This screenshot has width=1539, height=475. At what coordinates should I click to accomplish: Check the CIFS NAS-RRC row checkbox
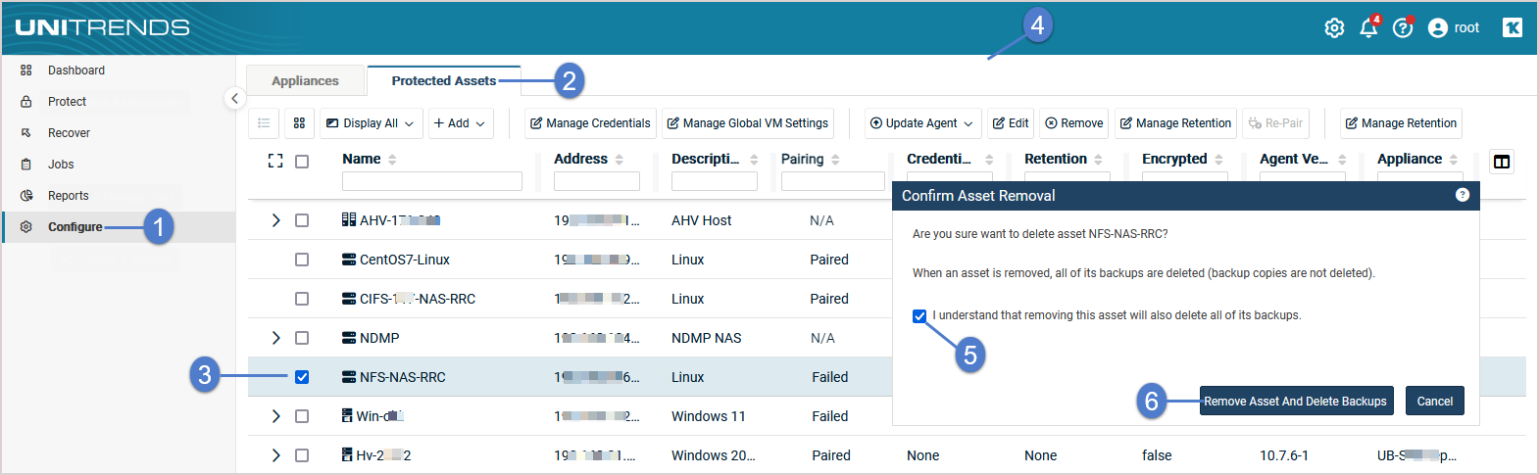pos(302,299)
